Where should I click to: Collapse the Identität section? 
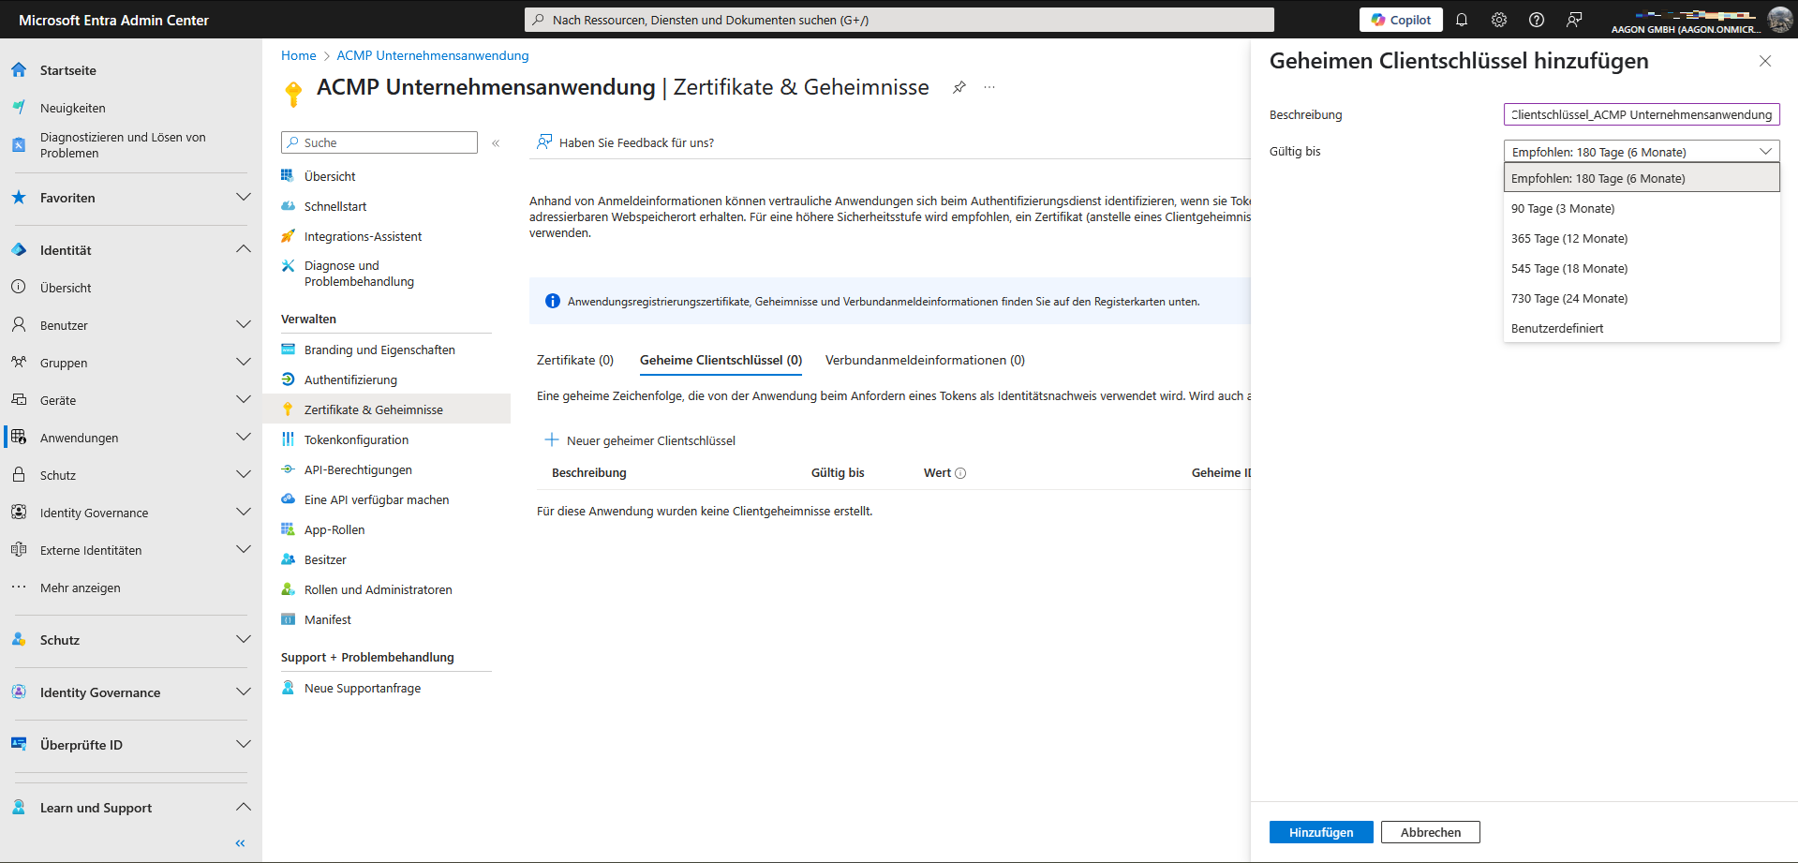pyautogui.click(x=243, y=250)
